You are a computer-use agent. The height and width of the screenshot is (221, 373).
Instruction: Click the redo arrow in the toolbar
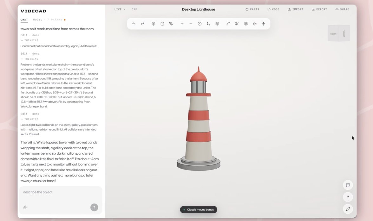[x=142, y=24]
